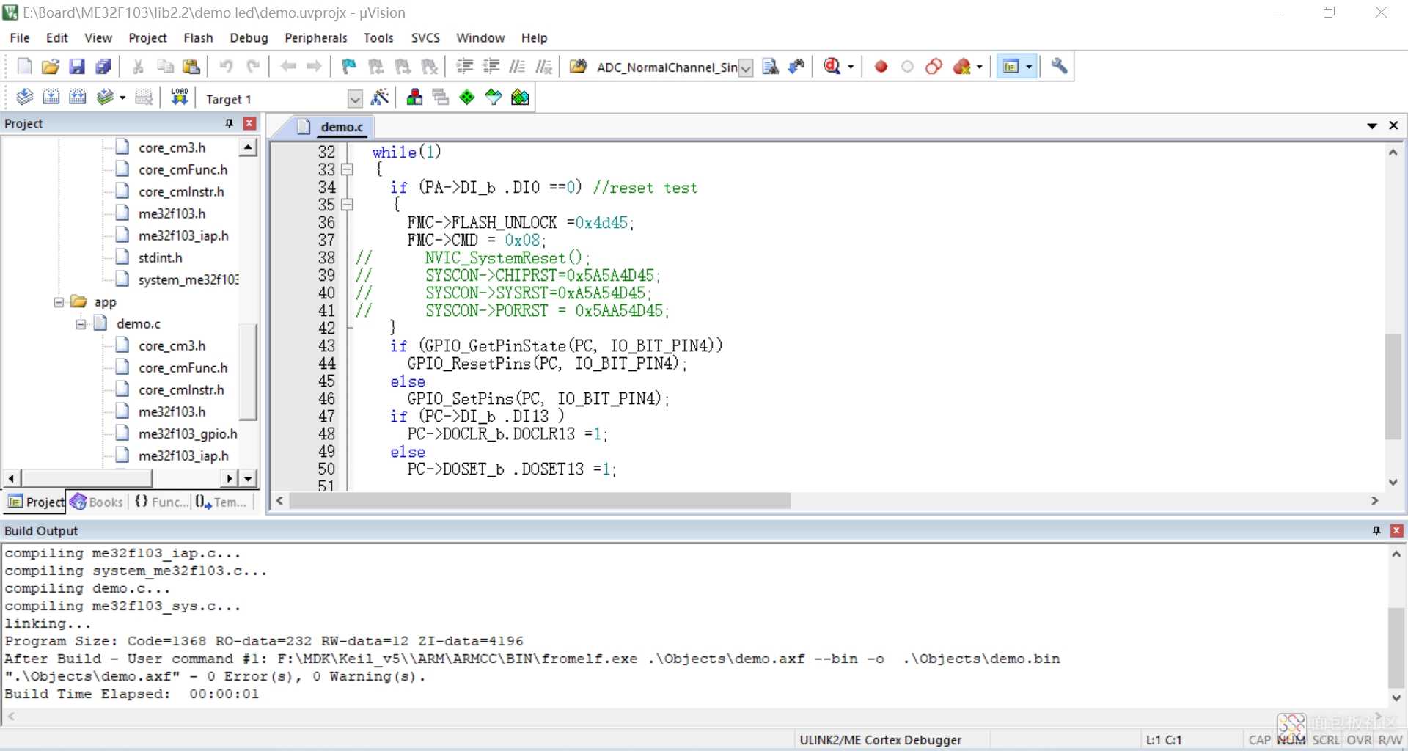Toggle the window layout button
1408x751 pixels.
click(1011, 67)
